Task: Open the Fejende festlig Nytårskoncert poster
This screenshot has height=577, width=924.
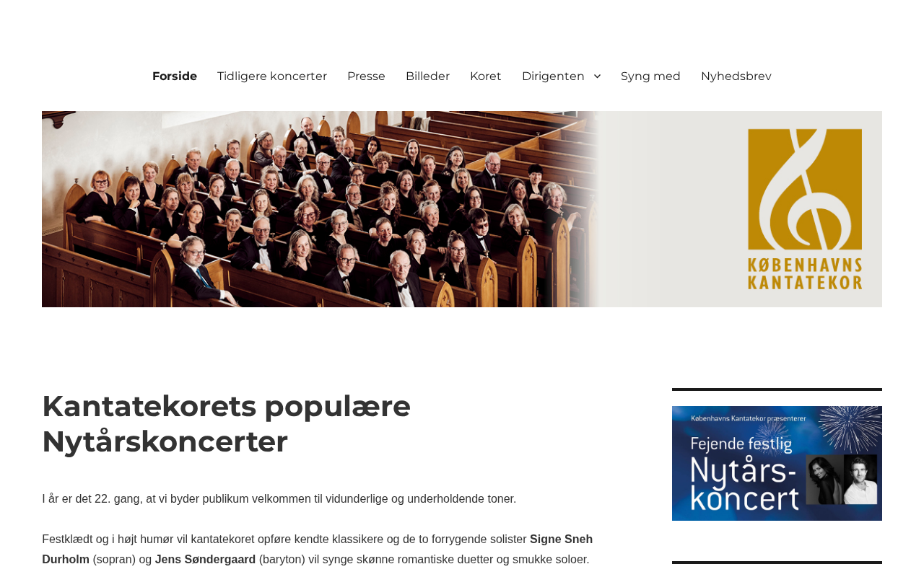Action: (777, 463)
